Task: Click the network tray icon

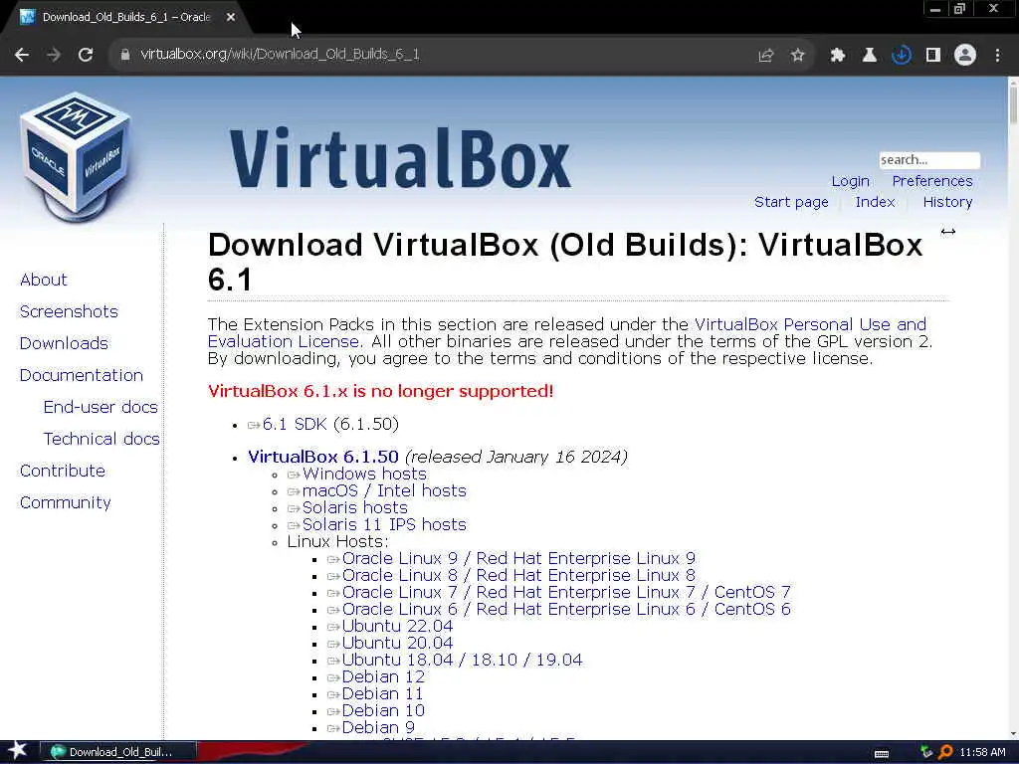Action: (926, 752)
